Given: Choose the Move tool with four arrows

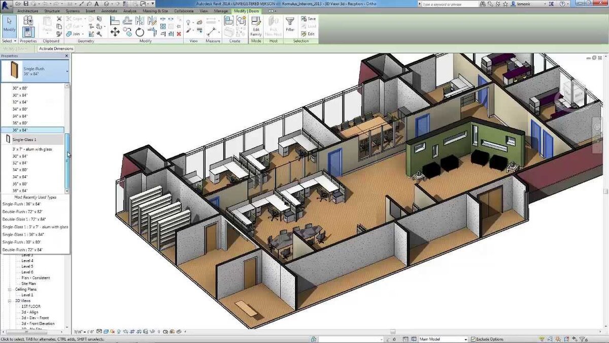Looking at the screenshot, I should (115, 32).
